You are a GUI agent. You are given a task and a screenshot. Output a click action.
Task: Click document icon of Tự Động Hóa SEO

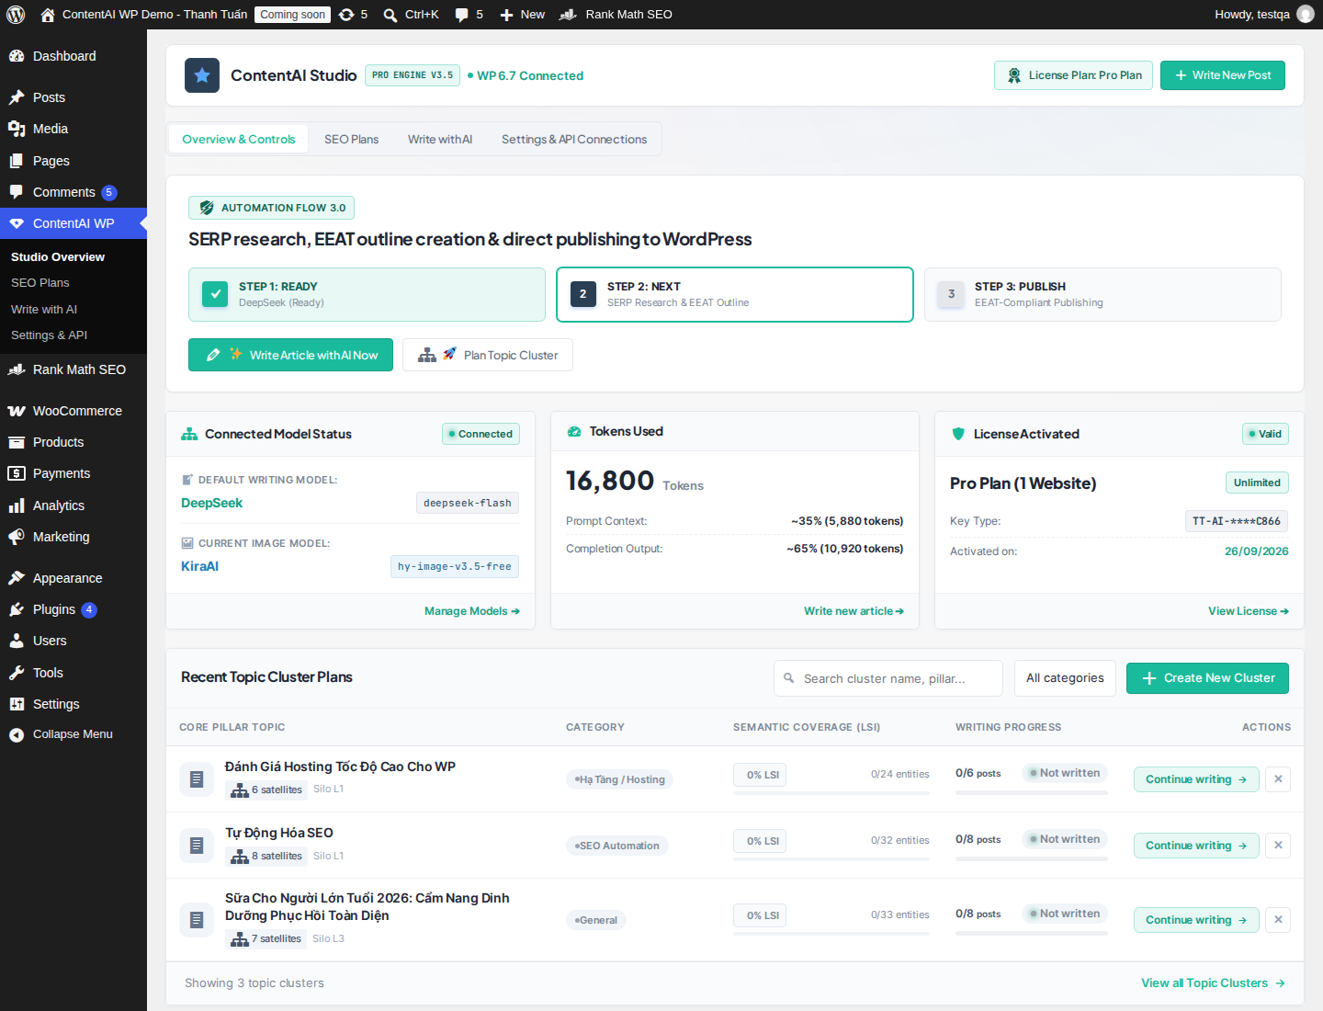(x=197, y=846)
